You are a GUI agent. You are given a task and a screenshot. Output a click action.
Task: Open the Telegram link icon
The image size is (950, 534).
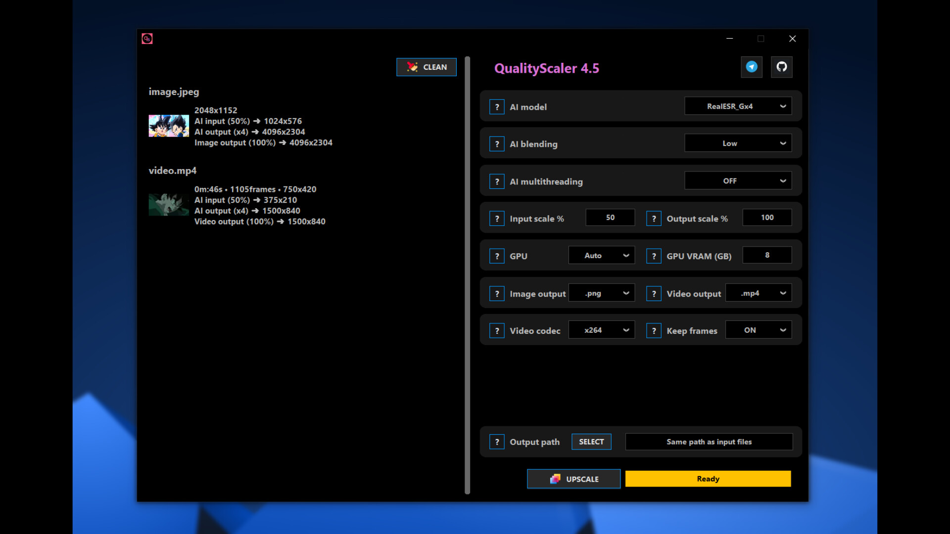[751, 67]
